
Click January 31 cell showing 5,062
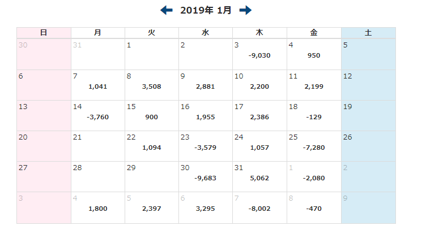pyautogui.click(x=259, y=177)
